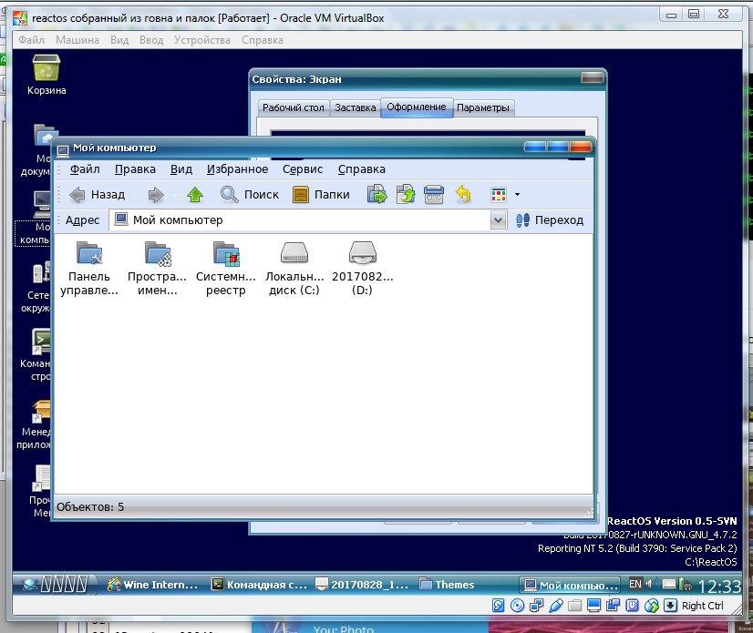The width and height of the screenshot is (753, 633).
Task: Switch to Параметры tab
Action: [x=483, y=107]
